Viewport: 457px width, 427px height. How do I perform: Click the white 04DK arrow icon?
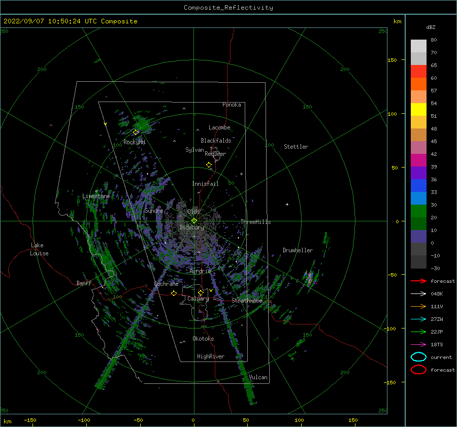click(418, 293)
